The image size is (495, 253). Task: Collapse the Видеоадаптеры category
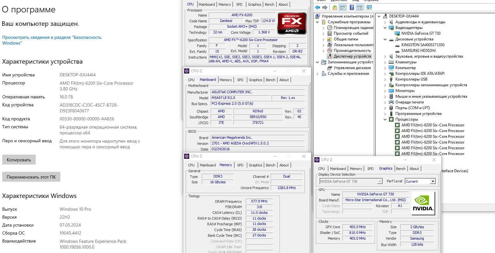click(385, 28)
